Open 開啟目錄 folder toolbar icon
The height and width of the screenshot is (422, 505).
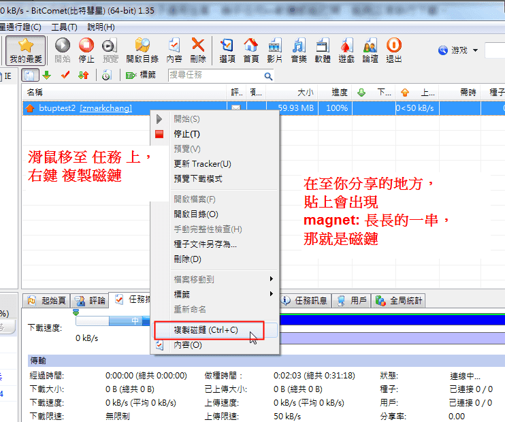coord(142,50)
